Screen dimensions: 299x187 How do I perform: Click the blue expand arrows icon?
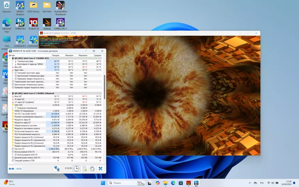11,169
